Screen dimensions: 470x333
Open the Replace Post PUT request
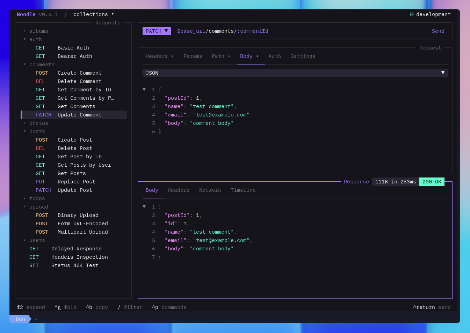(x=74, y=182)
